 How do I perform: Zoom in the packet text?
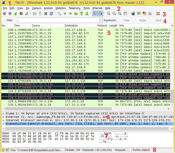pyautogui.click(x=108, y=14)
